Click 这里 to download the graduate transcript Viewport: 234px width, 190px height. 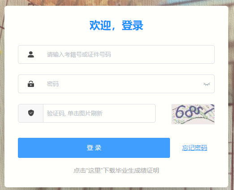(x=94, y=170)
